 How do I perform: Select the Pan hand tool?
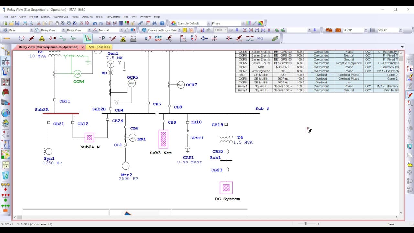pyautogui.click(x=57, y=23)
